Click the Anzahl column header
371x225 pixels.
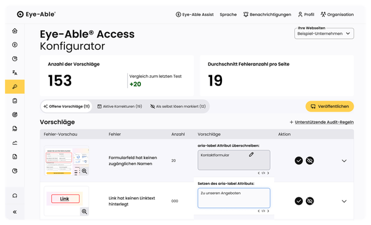click(x=178, y=134)
